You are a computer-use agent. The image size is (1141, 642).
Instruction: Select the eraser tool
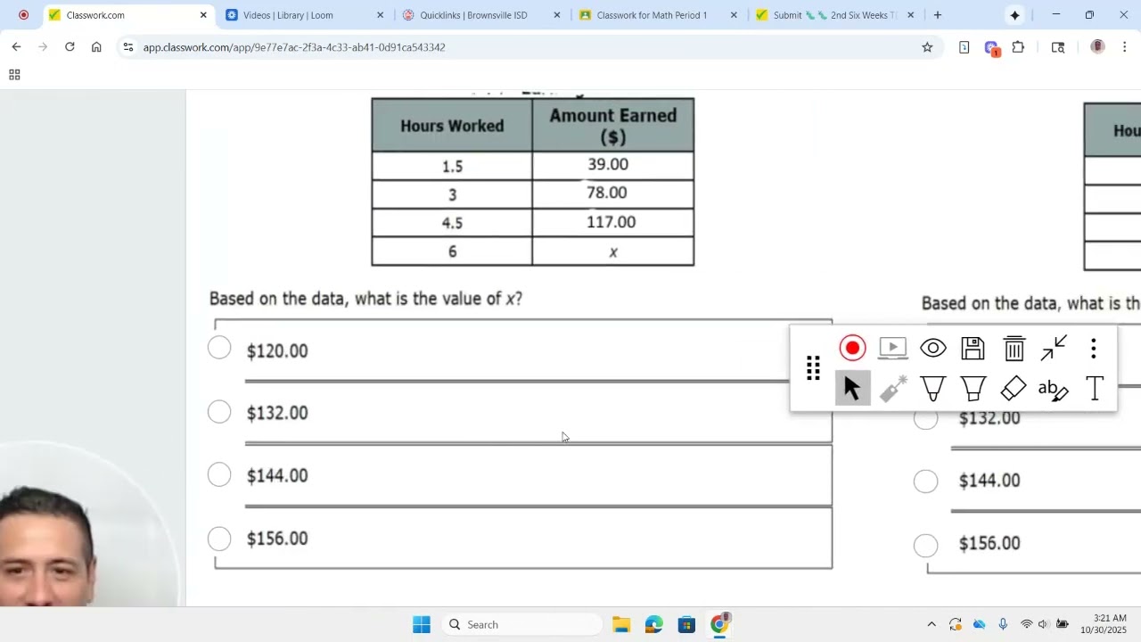coord(1014,388)
